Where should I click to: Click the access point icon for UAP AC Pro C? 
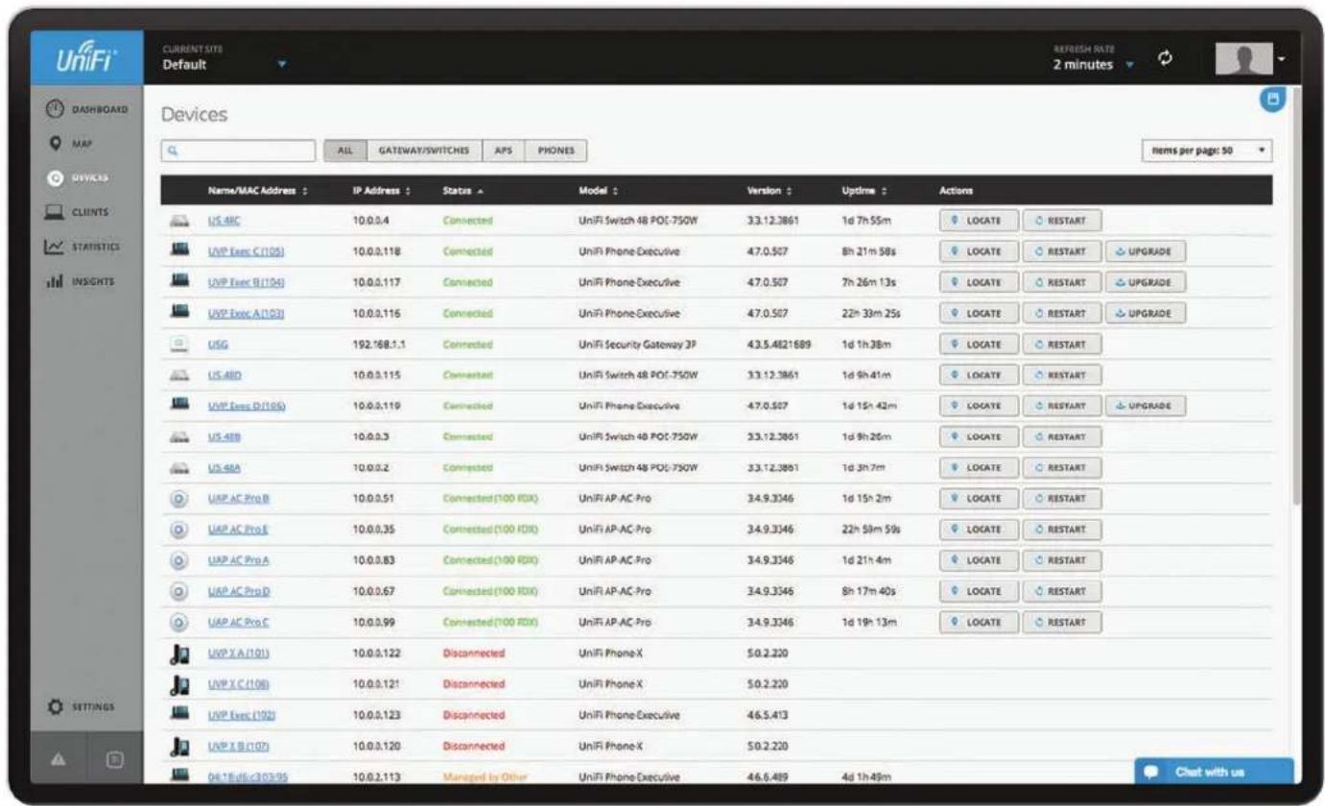(x=178, y=622)
